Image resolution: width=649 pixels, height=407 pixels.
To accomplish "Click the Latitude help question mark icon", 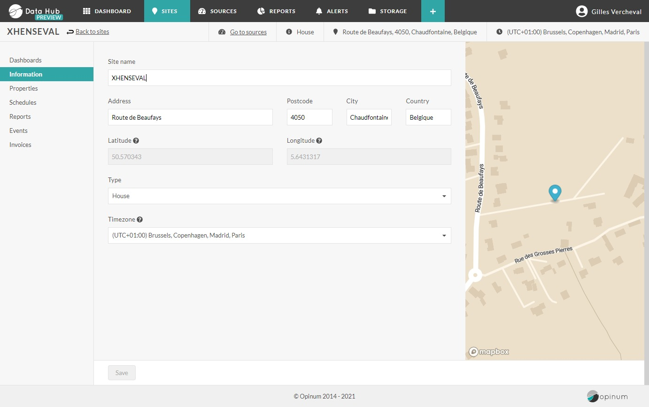I will 136,140.
